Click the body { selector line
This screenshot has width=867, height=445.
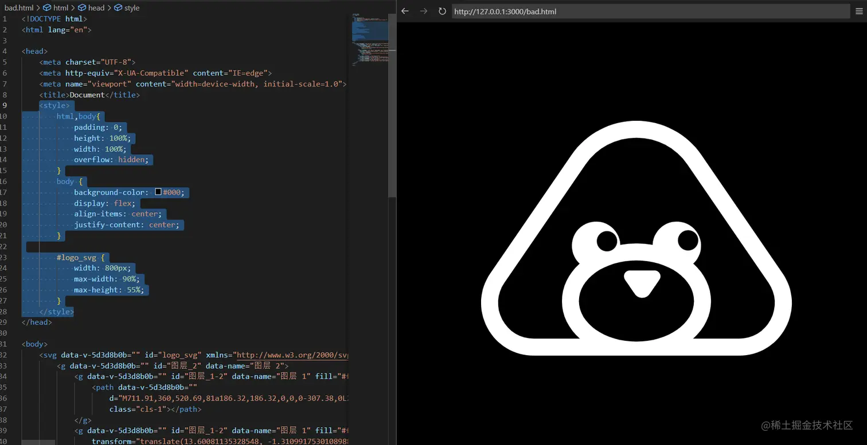point(70,182)
